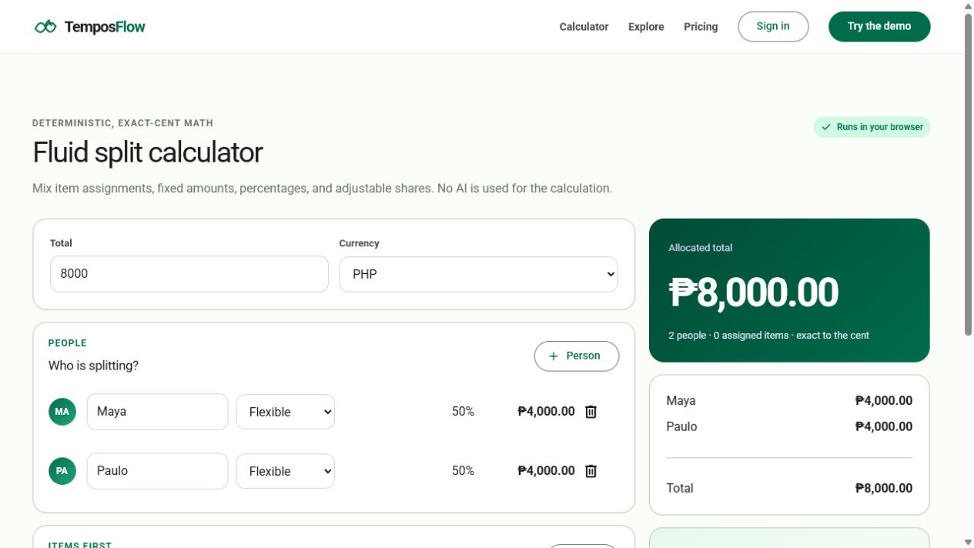Image resolution: width=974 pixels, height=548 pixels.
Task: Go to Explore in the navigation
Action: tap(646, 27)
